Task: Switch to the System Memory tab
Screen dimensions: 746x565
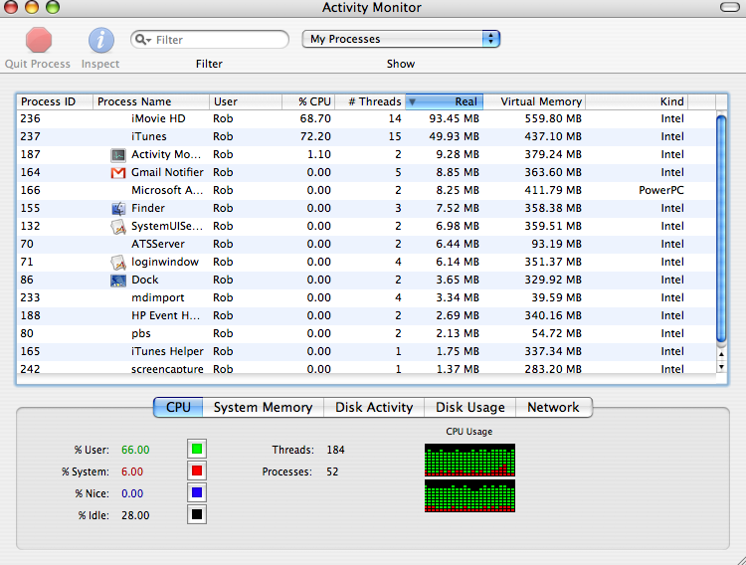Action: coord(264,408)
